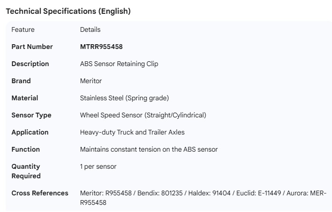
Task: Click the ABS Sensor Retaining Clip text
Action: [x=119, y=64]
